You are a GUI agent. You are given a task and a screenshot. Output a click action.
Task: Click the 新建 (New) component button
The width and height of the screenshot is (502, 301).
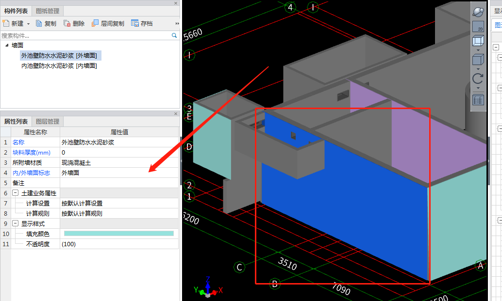(13, 23)
